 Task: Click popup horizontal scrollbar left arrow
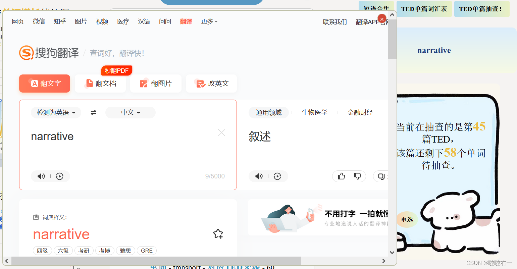(x=7, y=261)
